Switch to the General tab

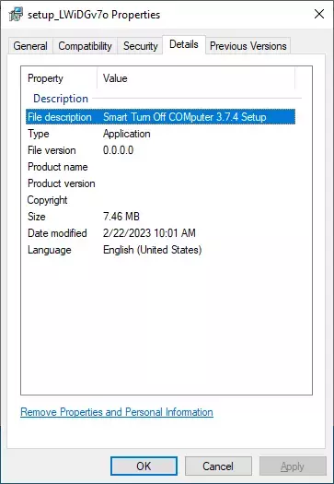pos(30,46)
